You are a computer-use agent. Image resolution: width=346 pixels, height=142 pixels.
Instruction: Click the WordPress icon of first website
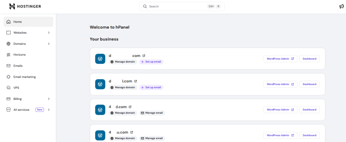click(100, 59)
